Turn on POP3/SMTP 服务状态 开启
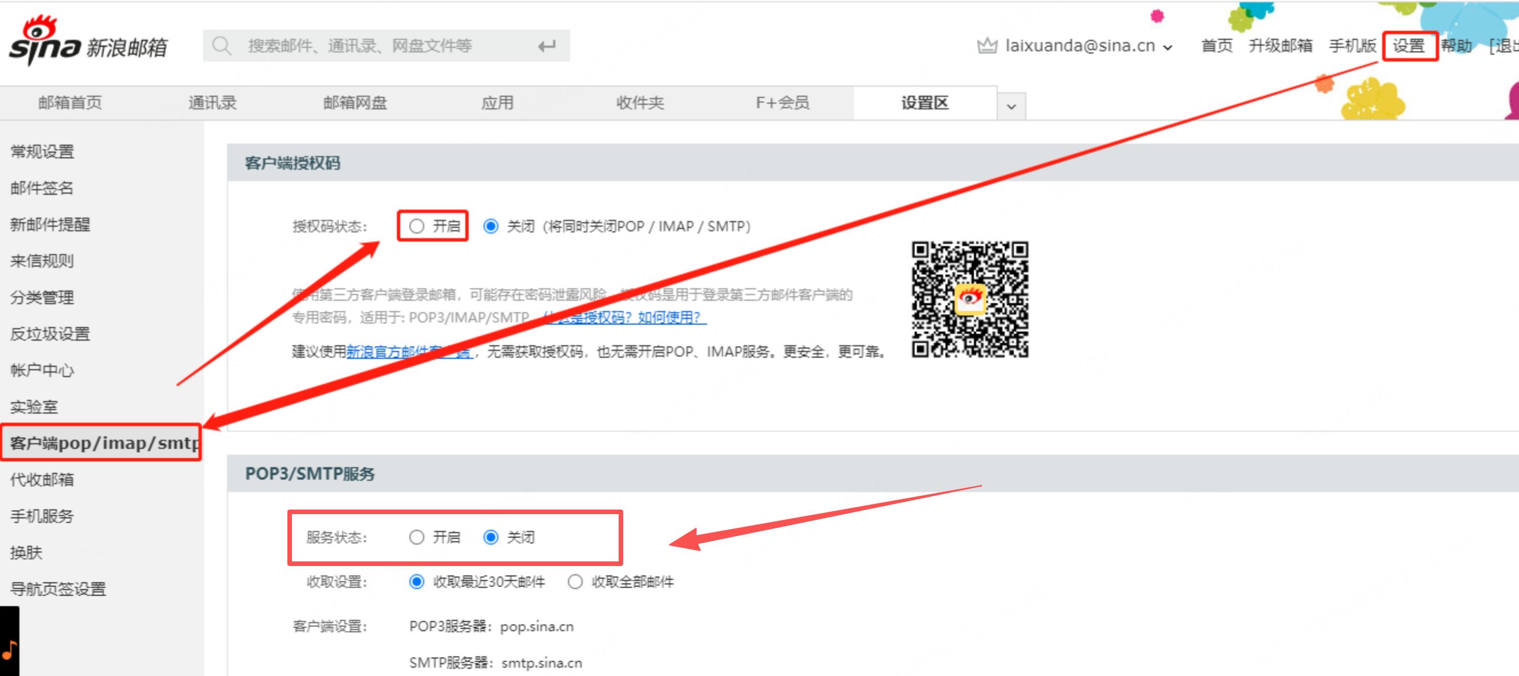Screen dimensions: 1519x676 pyautogui.click(x=416, y=537)
